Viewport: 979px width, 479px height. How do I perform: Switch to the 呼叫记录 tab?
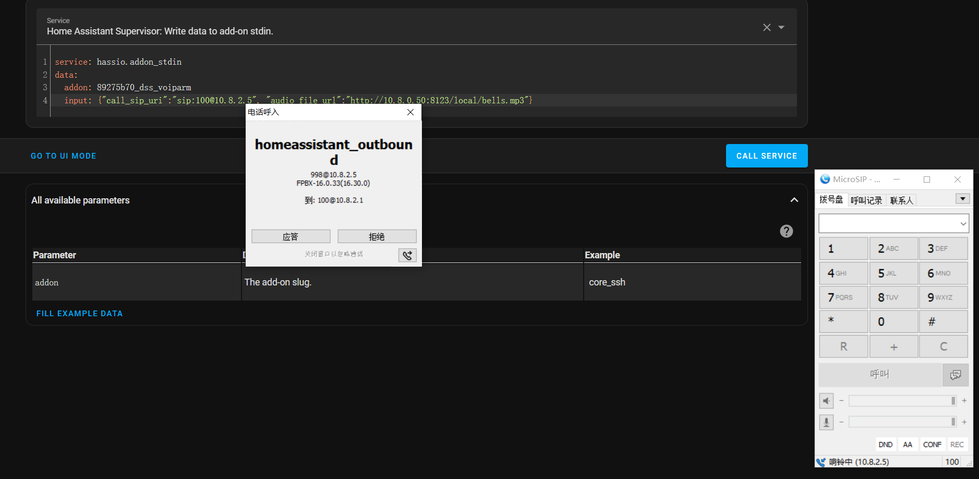coord(866,200)
